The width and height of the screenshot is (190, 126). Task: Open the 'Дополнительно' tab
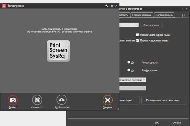coord(164,15)
